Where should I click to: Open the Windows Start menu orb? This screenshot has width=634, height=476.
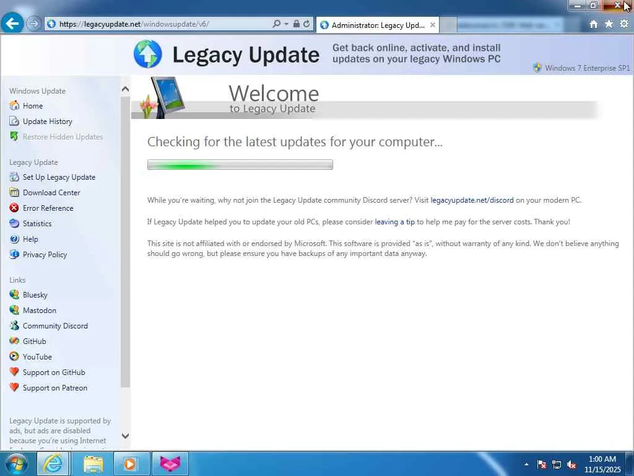point(16,464)
